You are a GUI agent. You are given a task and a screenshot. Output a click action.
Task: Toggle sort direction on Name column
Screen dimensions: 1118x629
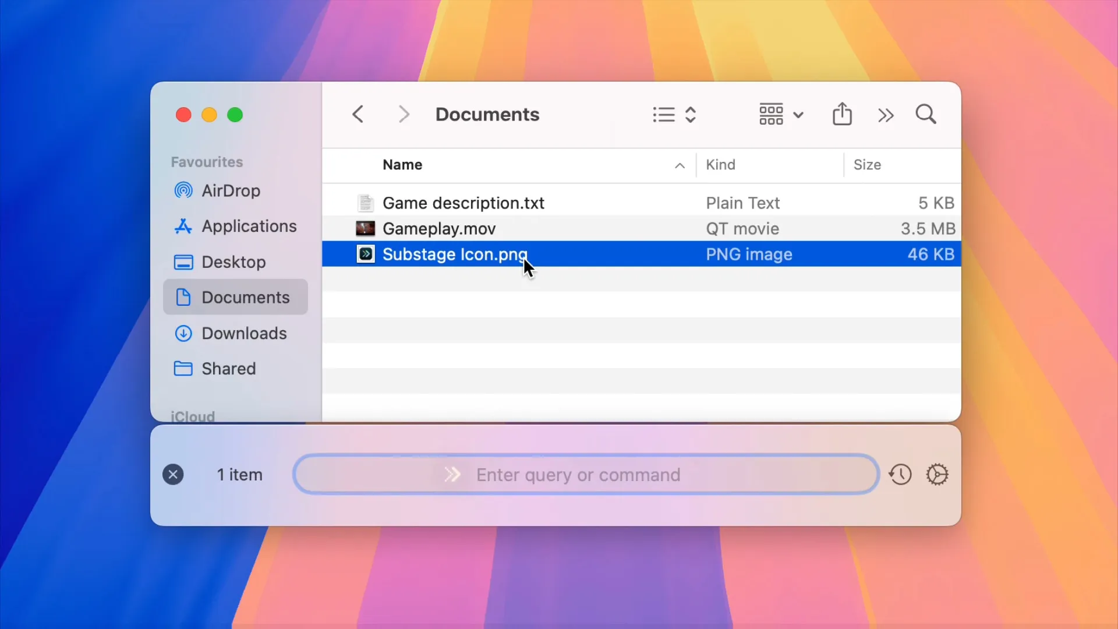point(679,165)
